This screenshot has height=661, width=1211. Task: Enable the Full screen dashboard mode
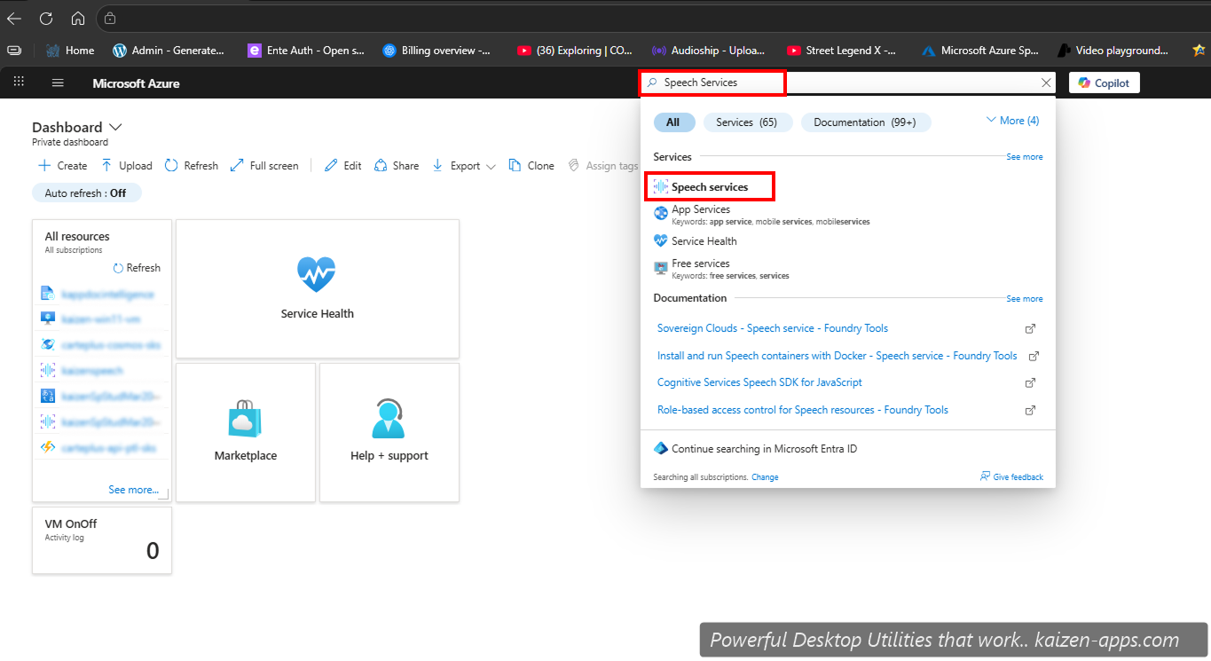click(263, 165)
